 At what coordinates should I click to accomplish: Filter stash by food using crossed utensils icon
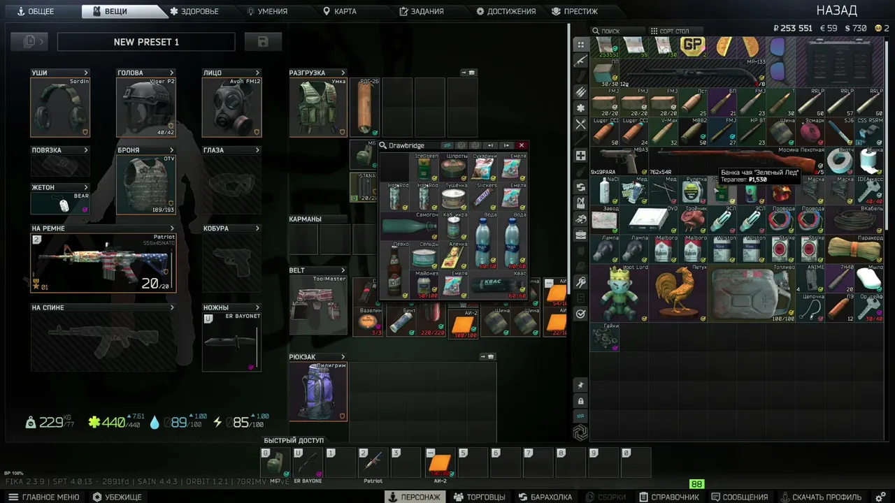580,124
